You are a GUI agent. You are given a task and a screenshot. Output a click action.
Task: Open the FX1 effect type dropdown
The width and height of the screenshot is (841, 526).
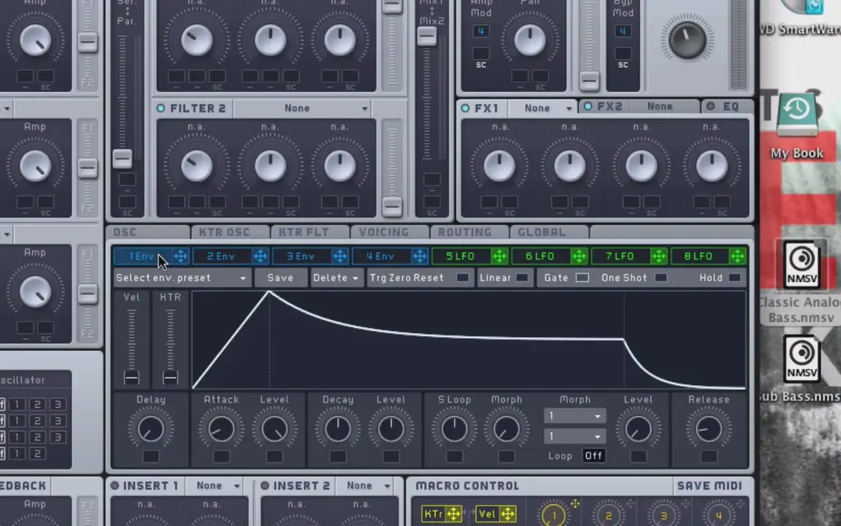pyautogui.click(x=542, y=108)
